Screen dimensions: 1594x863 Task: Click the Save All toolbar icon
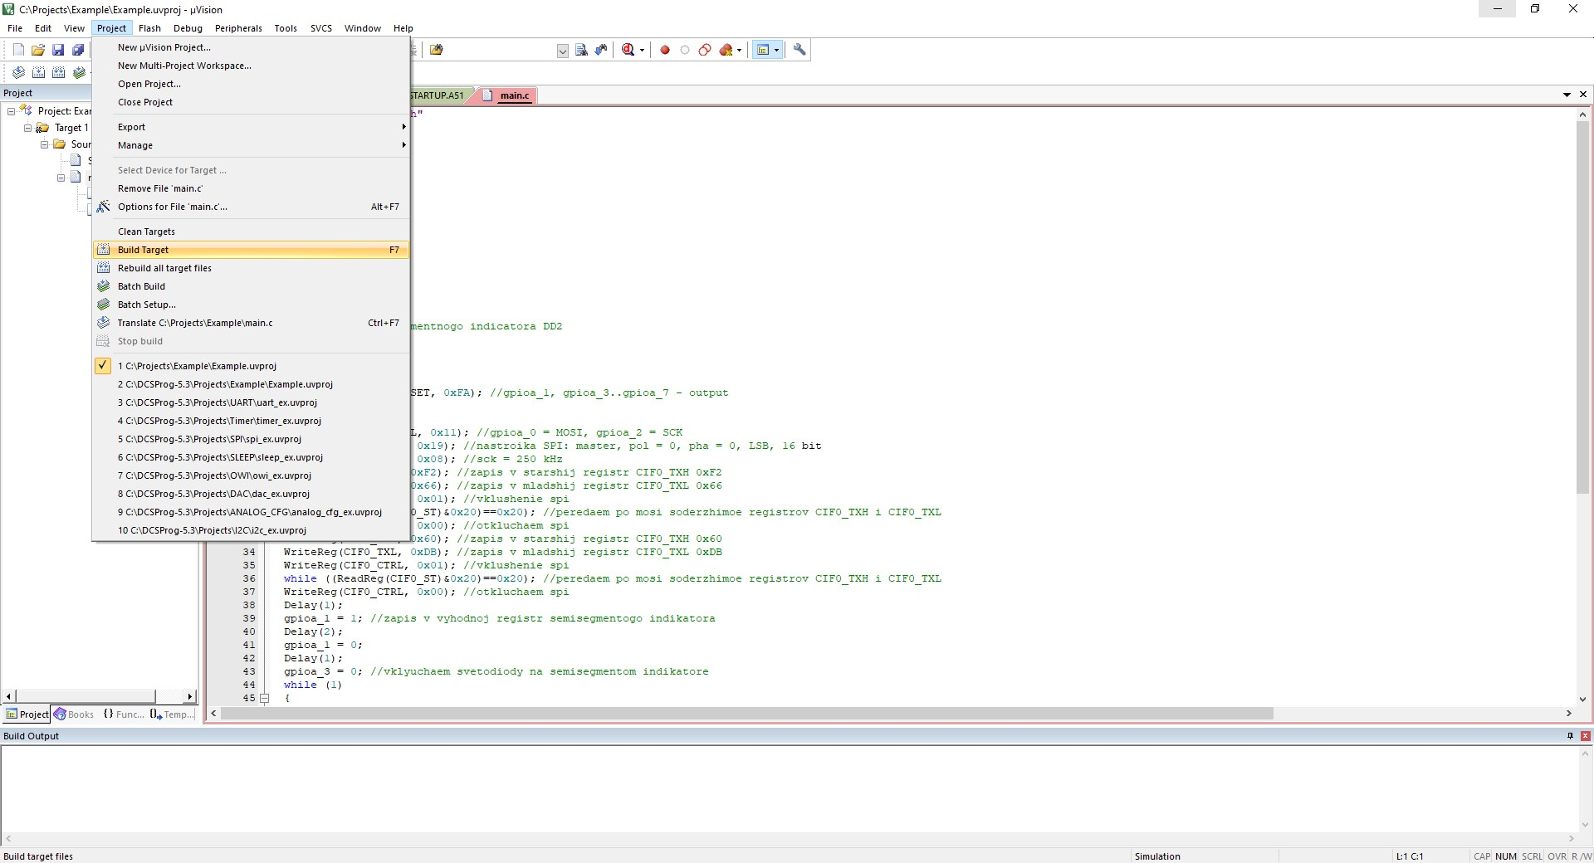(78, 50)
